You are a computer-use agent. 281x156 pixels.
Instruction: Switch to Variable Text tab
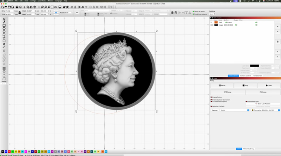point(258,76)
